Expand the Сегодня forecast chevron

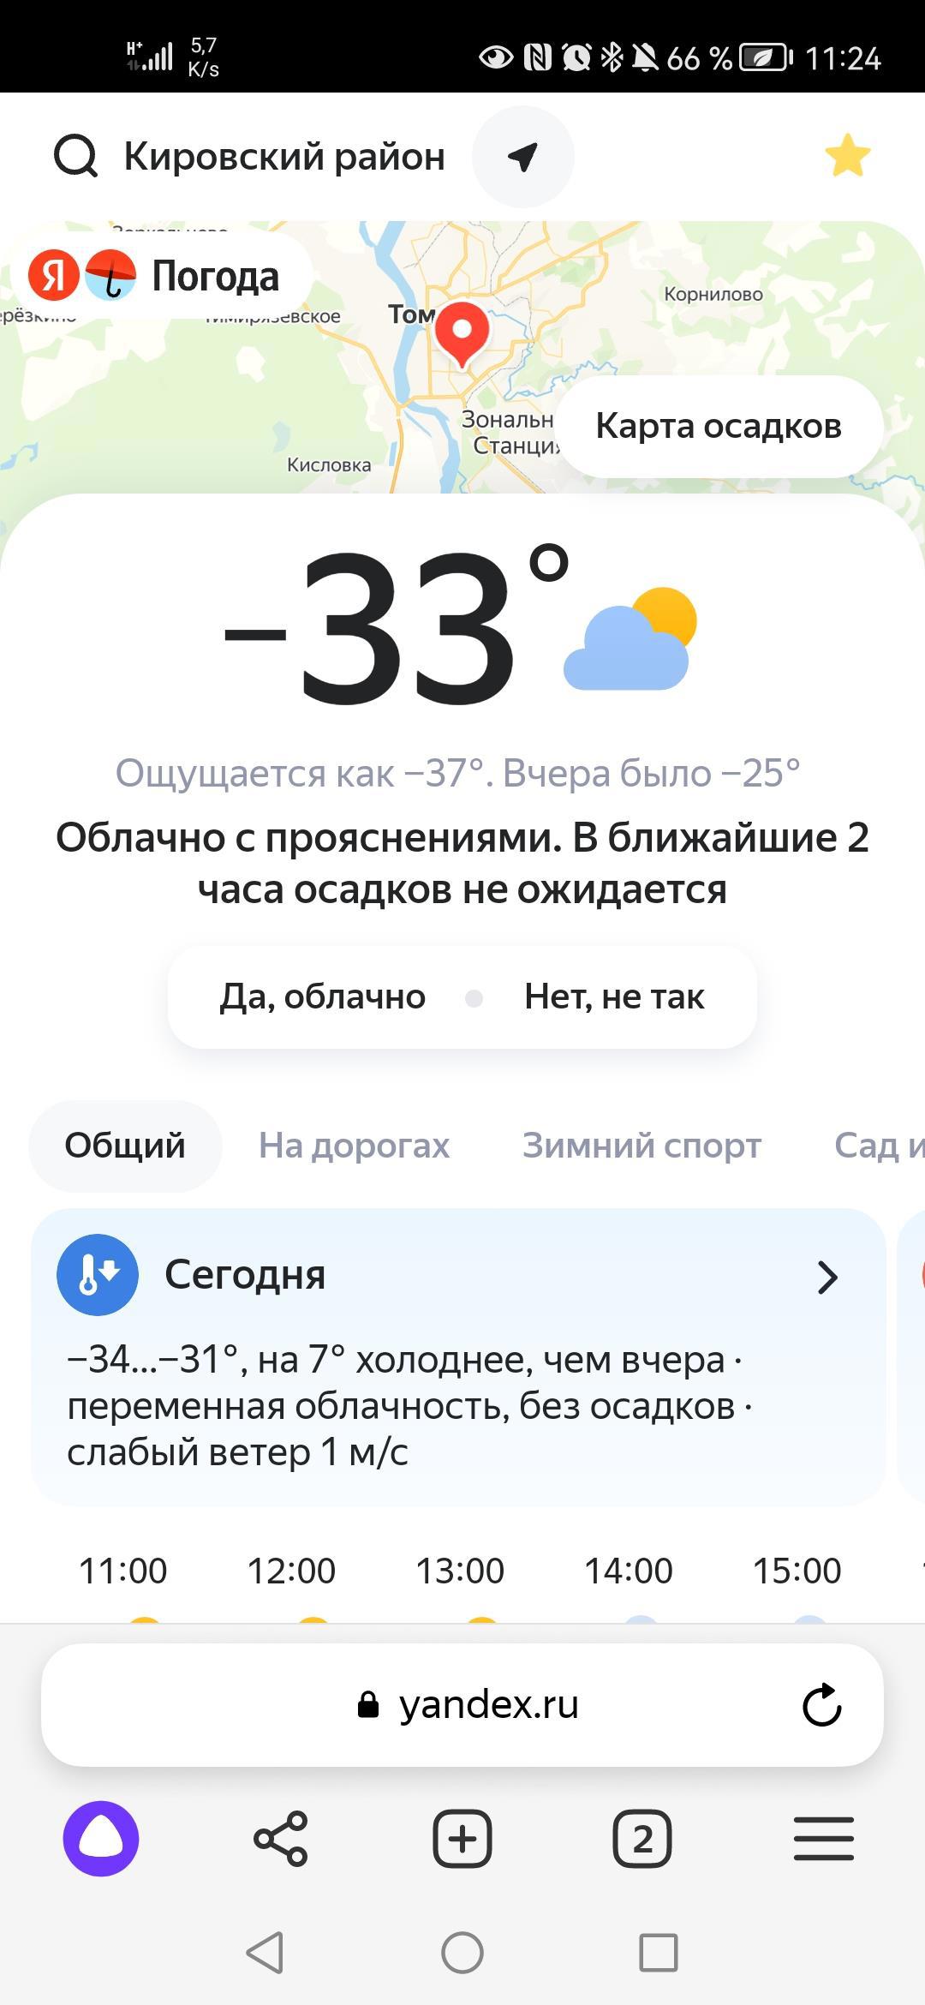(827, 1277)
